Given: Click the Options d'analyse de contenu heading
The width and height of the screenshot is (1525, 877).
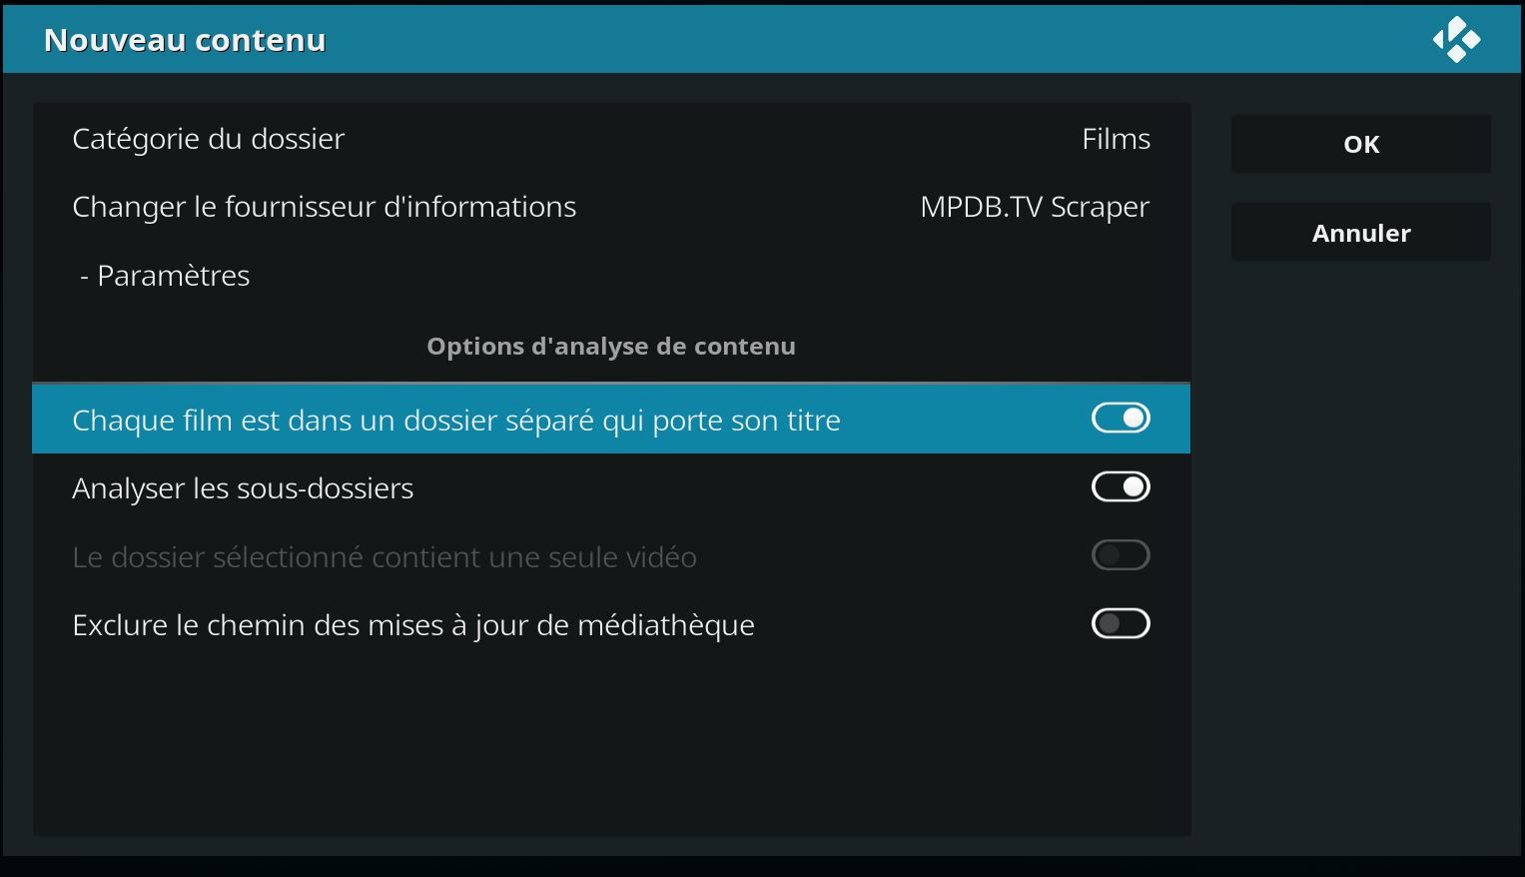Looking at the screenshot, I should pos(611,347).
